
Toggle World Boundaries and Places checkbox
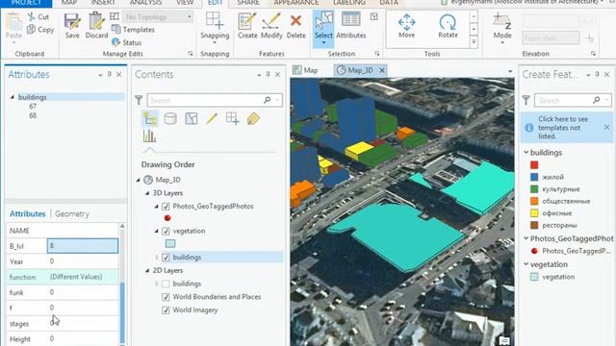coord(166,297)
